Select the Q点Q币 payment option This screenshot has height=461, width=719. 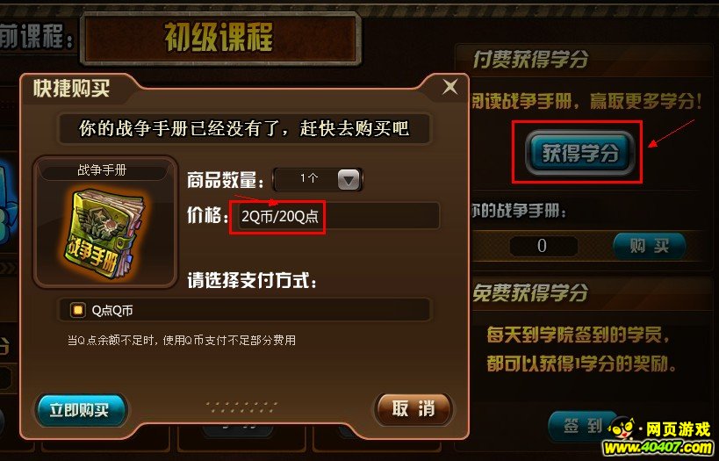(78, 311)
